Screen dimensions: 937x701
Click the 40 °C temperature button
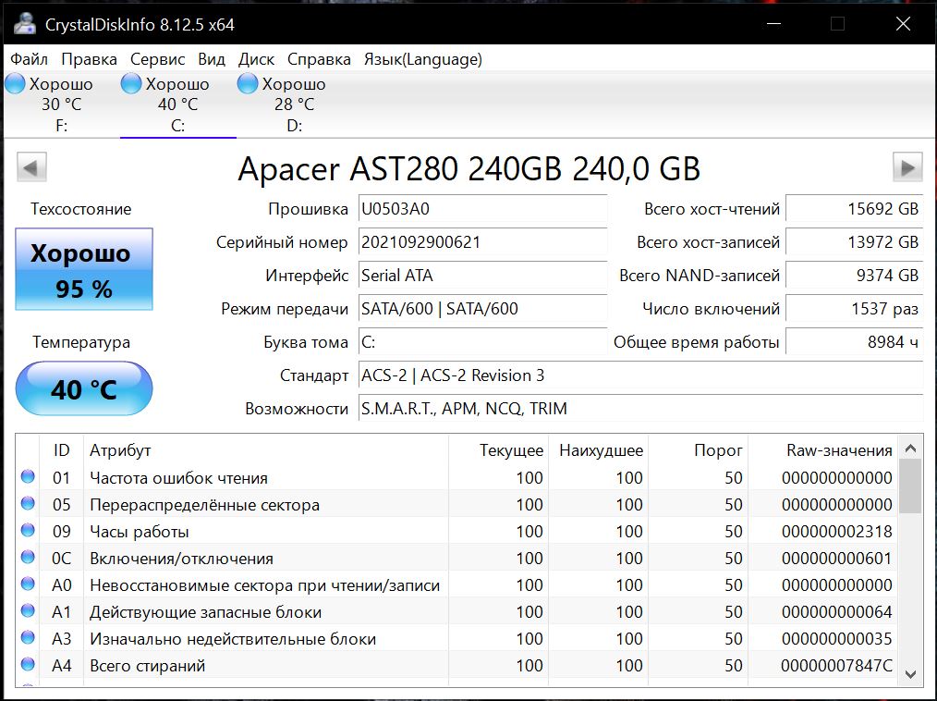click(84, 388)
